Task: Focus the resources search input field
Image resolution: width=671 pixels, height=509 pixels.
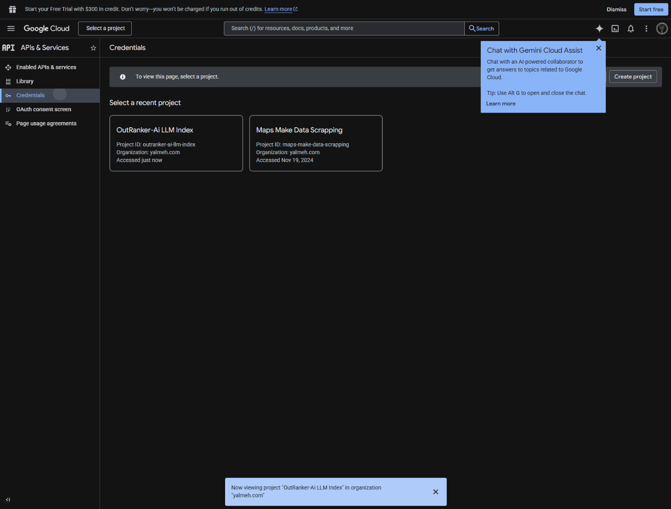Action: pyautogui.click(x=344, y=28)
